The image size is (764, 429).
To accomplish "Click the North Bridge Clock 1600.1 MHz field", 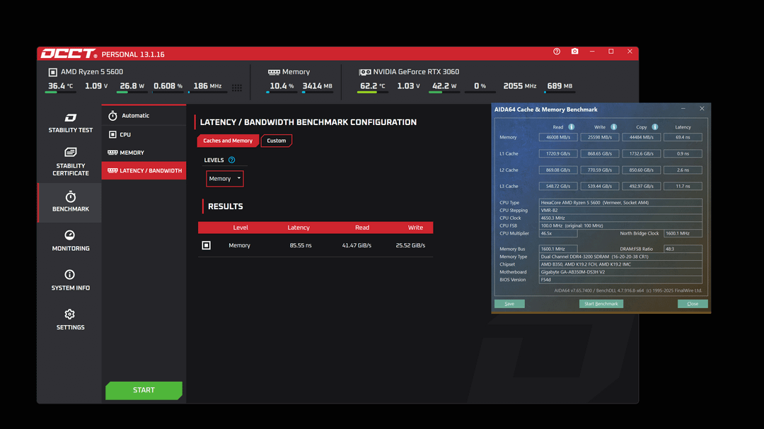I will [683, 233].
